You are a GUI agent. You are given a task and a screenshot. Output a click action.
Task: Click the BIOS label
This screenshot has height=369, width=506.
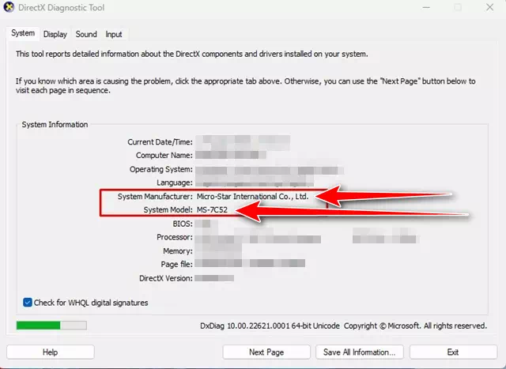click(183, 224)
